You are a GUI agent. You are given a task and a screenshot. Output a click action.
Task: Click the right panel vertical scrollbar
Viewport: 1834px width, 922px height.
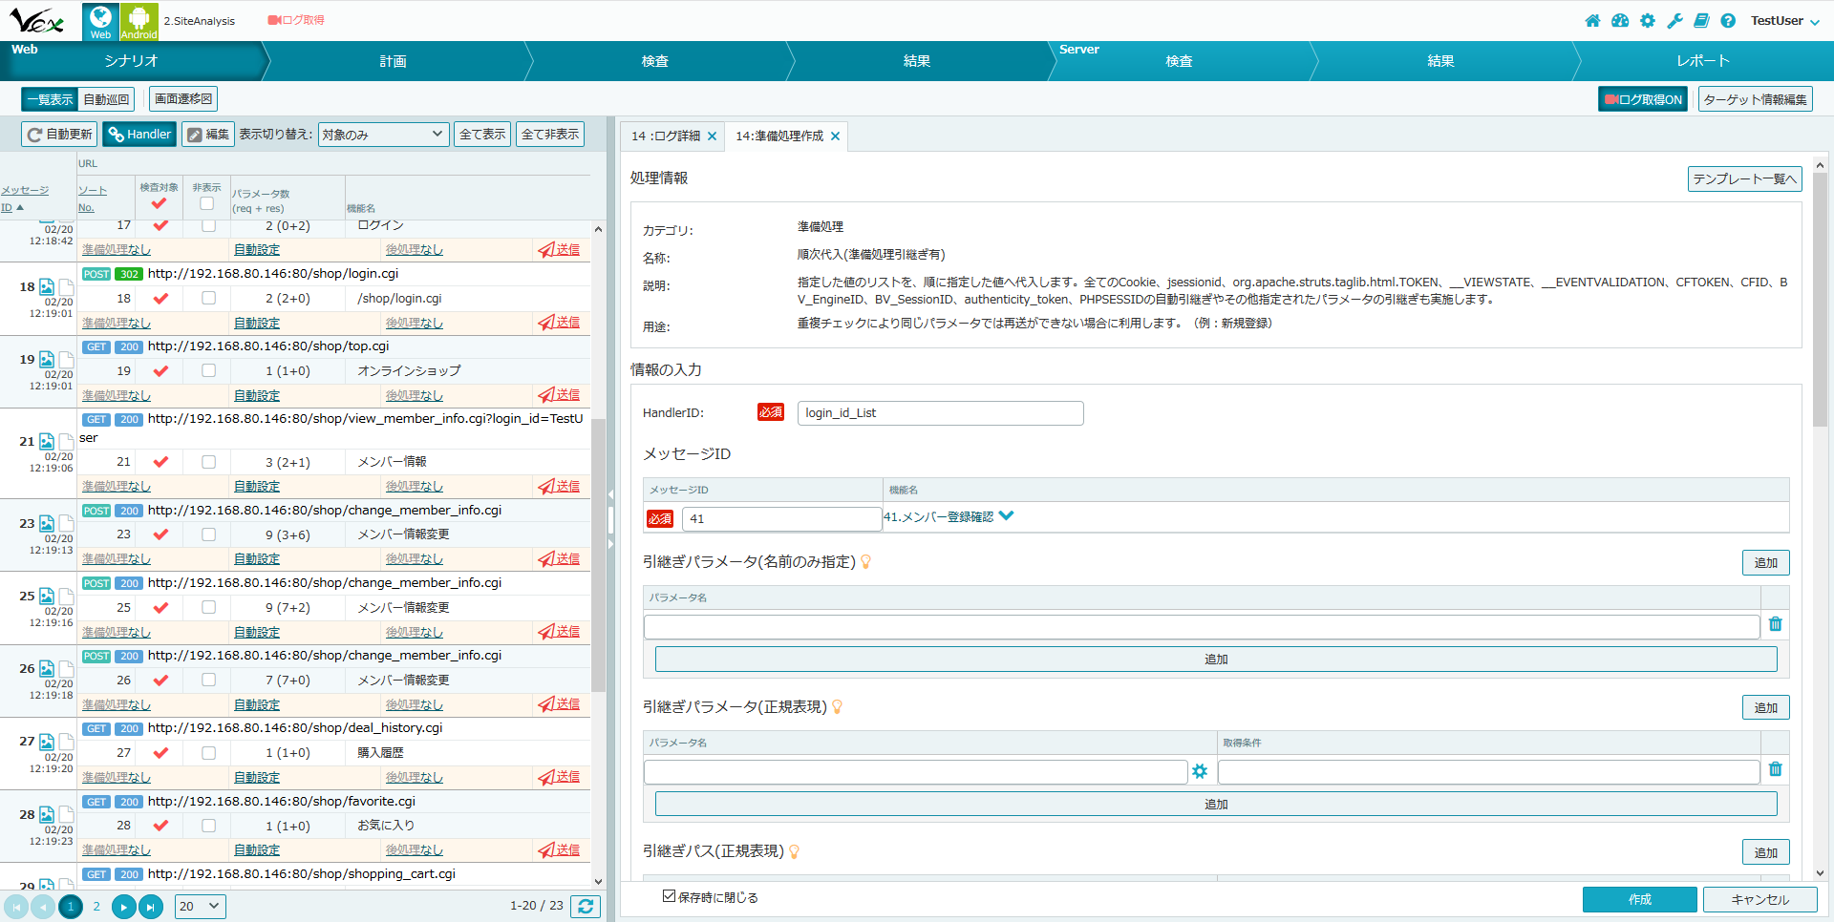click(x=1820, y=300)
